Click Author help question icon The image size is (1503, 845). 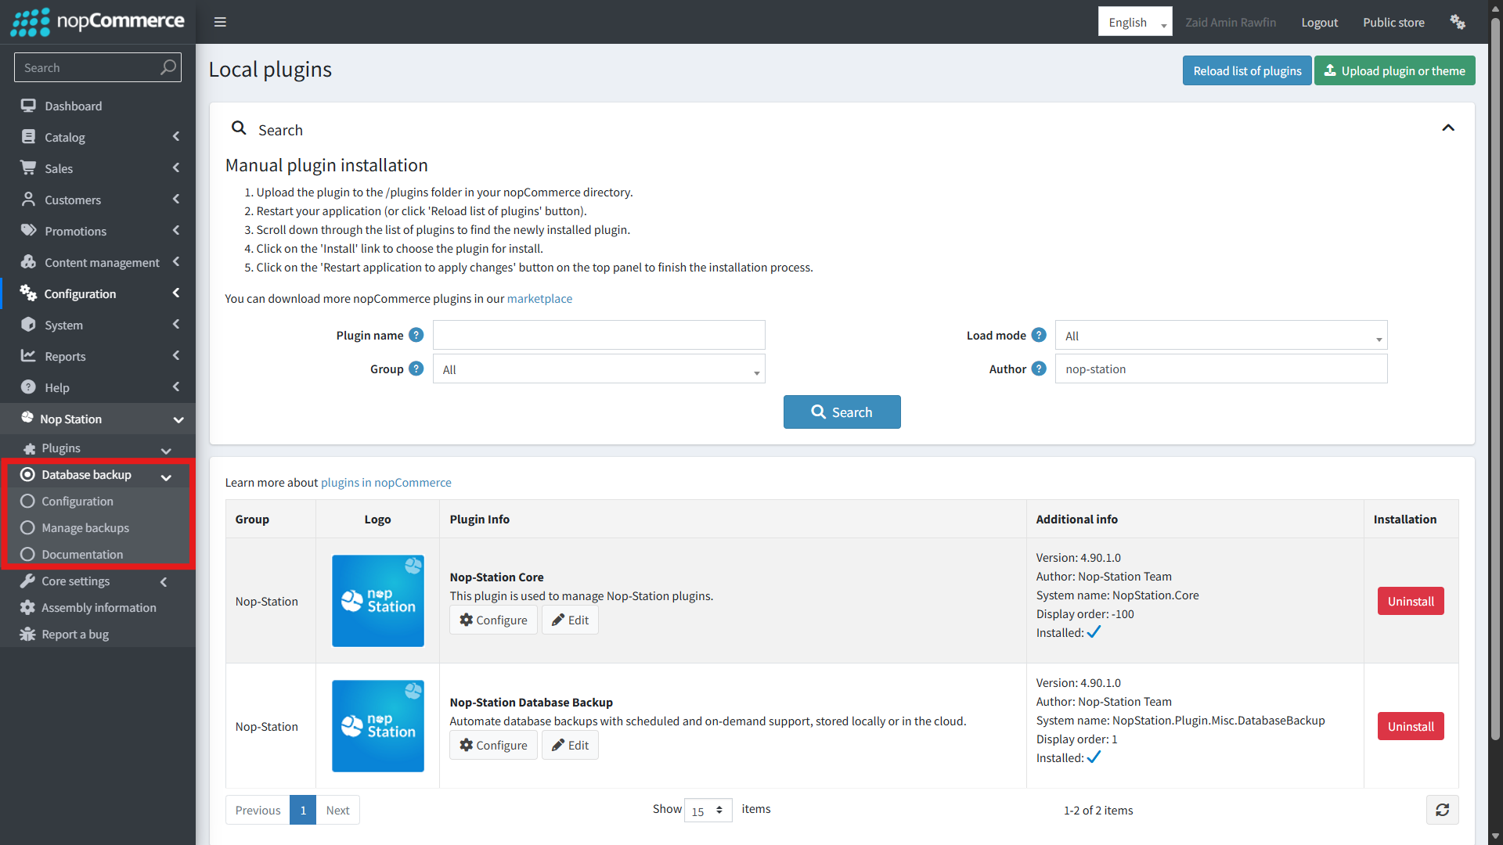click(1039, 369)
